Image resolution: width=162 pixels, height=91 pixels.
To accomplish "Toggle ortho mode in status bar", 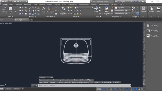I will coord(112,89).
